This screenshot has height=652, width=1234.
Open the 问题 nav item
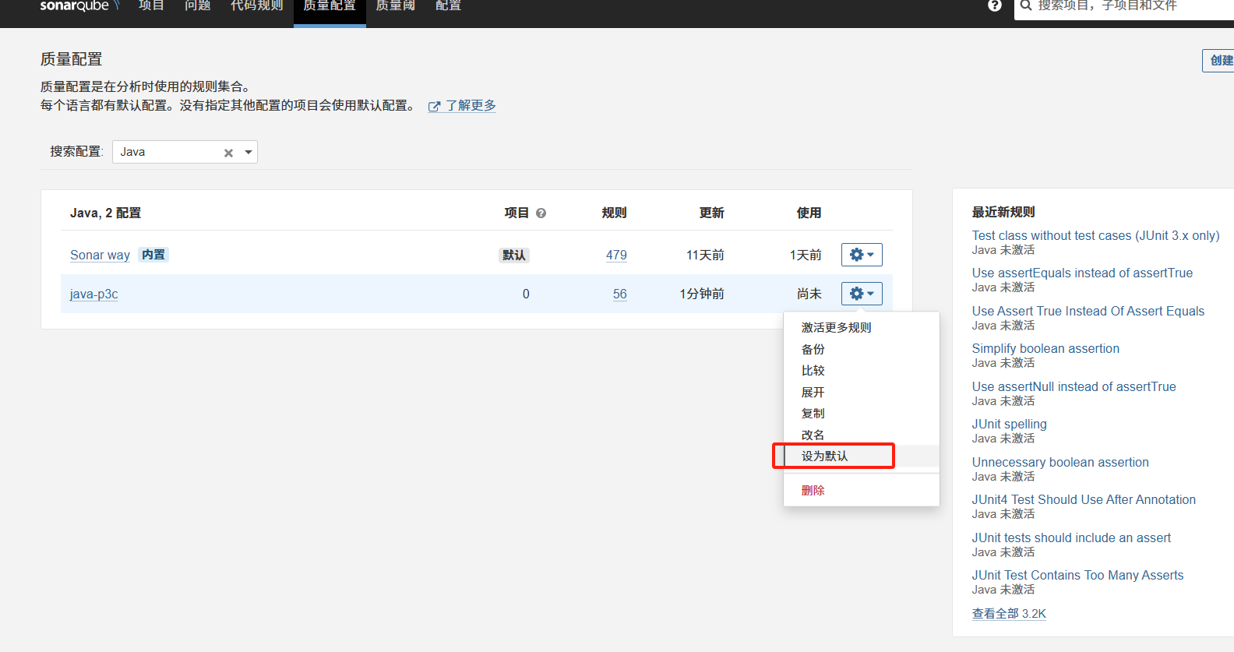(x=198, y=6)
